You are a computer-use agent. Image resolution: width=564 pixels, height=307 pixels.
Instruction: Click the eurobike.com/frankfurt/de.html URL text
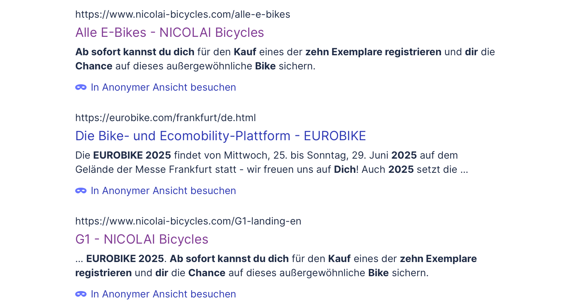pos(166,118)
